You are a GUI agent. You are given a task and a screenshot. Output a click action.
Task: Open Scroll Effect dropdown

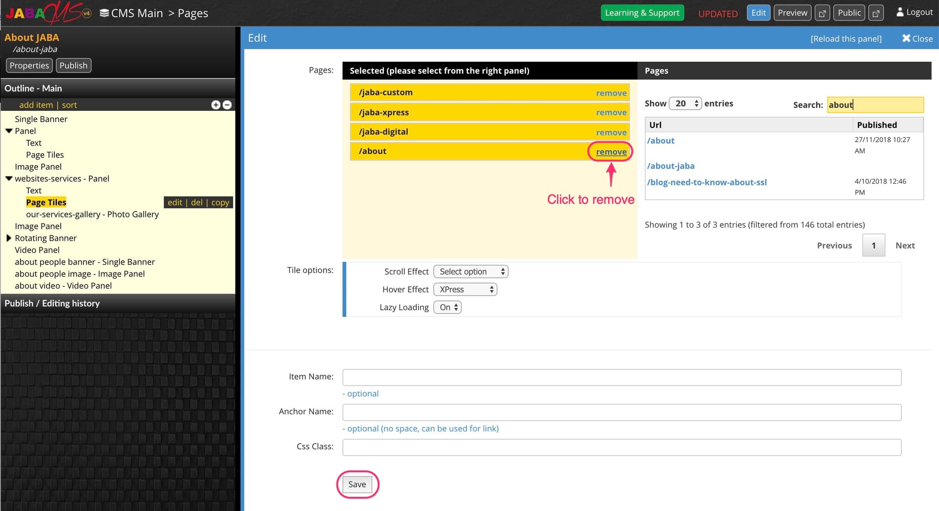[470, 272]
